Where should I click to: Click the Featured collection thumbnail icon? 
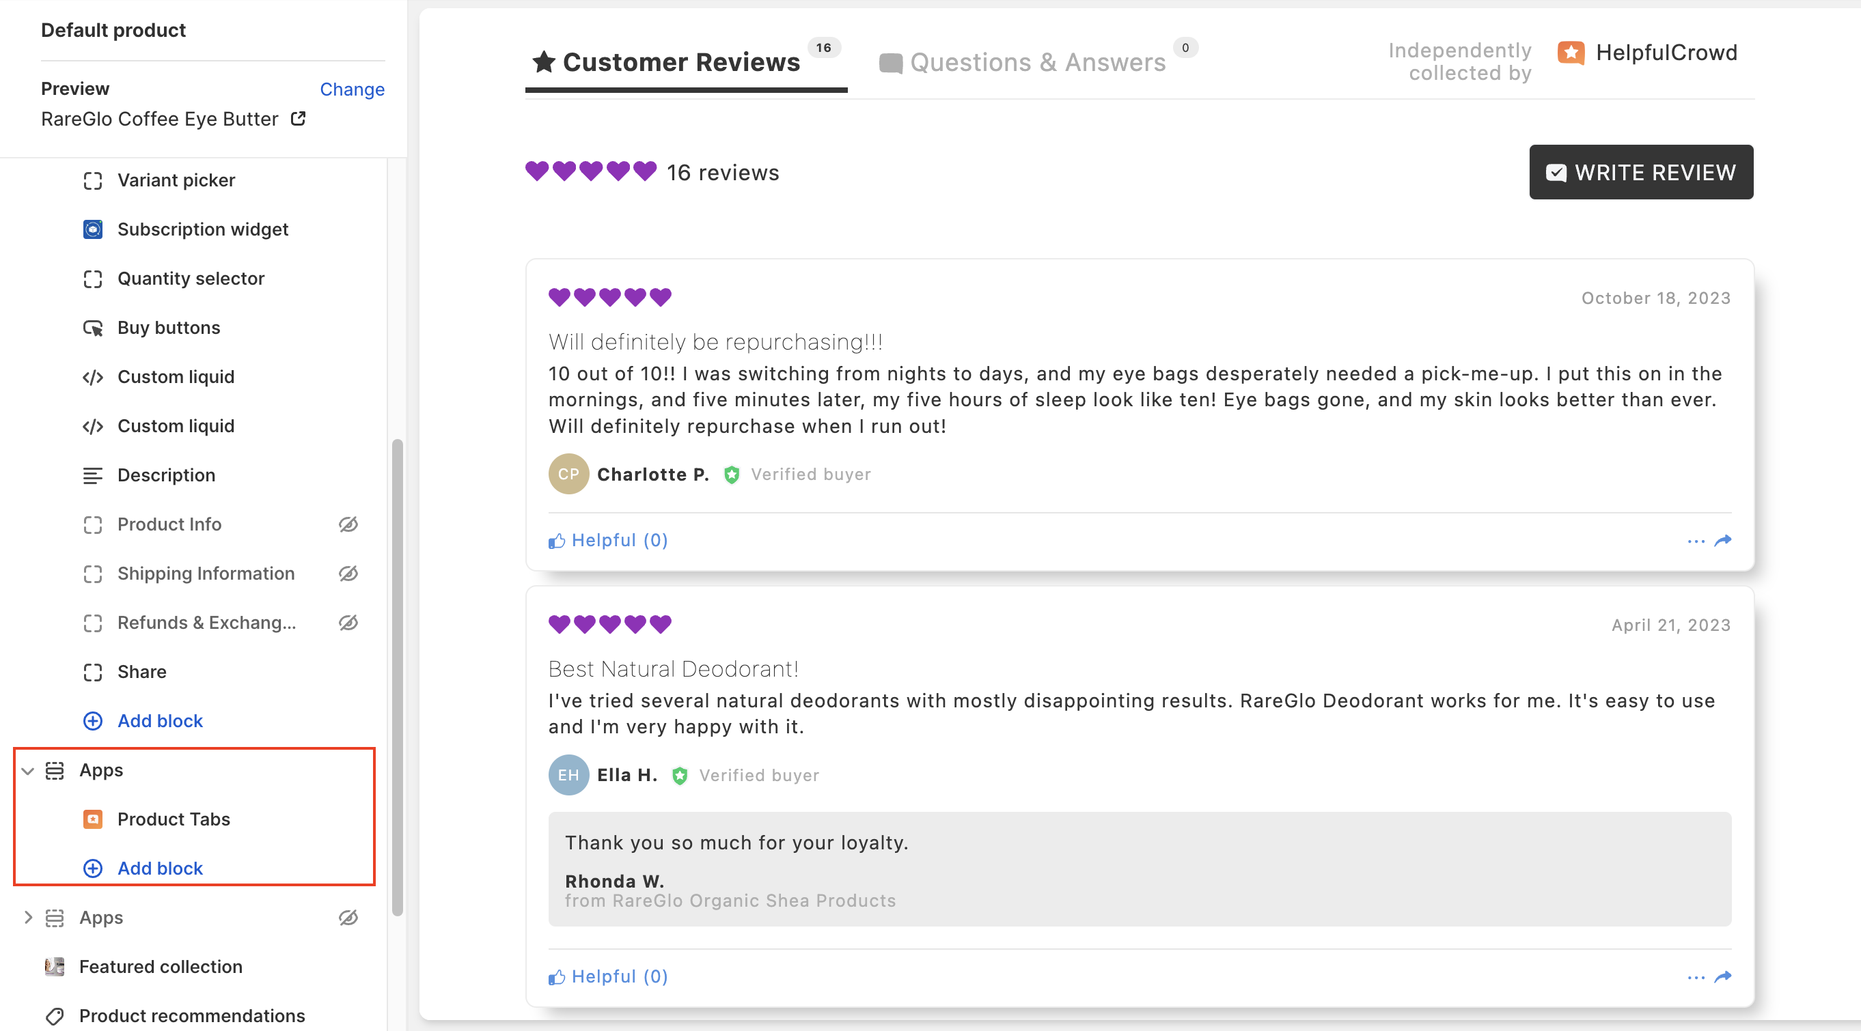click(54, 967)
